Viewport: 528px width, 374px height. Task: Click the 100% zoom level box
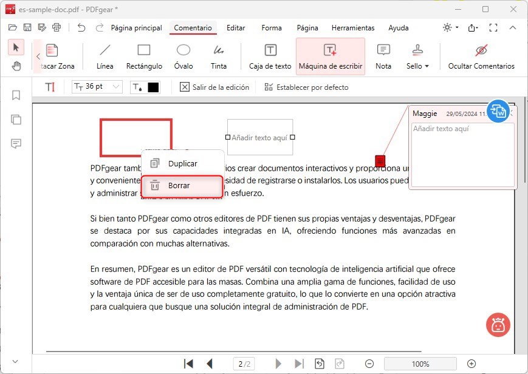[x=420, y=364]
